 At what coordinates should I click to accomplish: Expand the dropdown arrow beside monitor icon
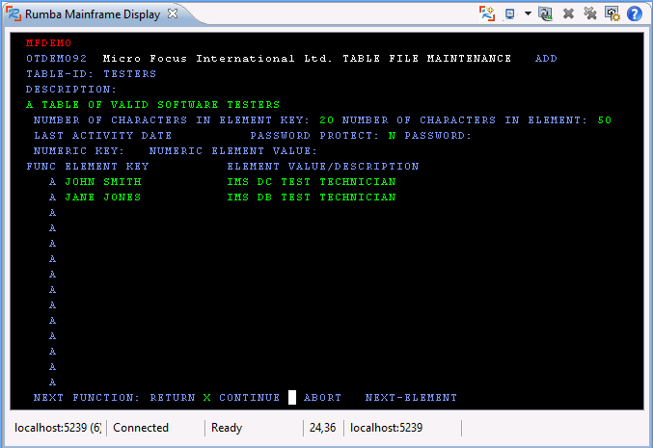528,13
